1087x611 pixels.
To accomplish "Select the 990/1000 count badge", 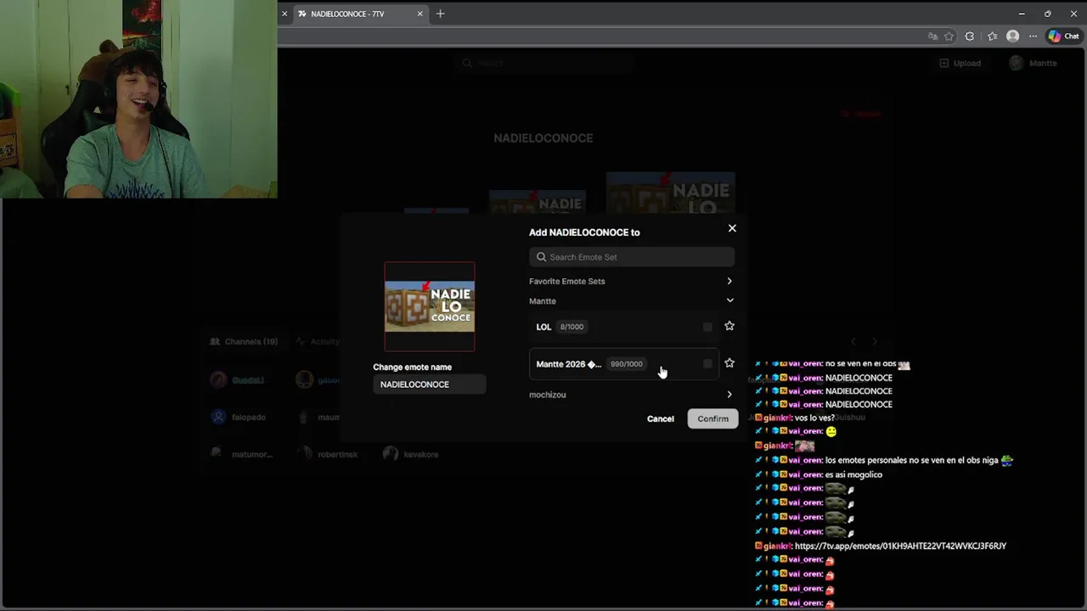I will coord(627,364).
